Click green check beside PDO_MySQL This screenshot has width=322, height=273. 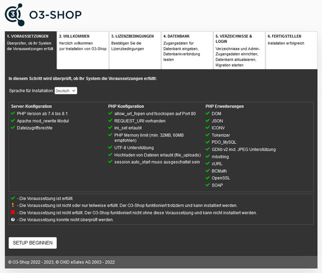pyautogui.click(x=207, y=142)
